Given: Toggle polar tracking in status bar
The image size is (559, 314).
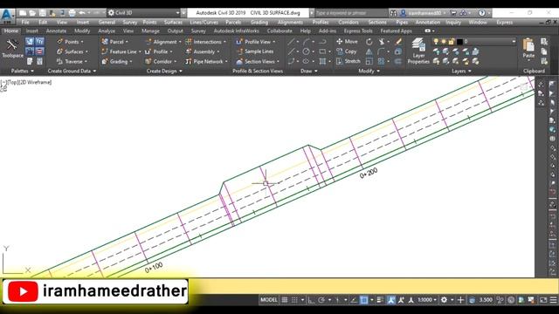Looking at the screenshot, I should [x=321, y=300].
